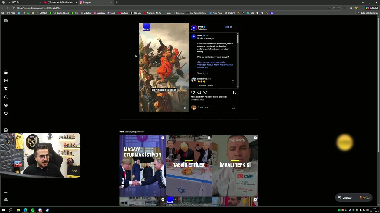
Task: Open Instagram home via the house icon
Action: tap(6, 72)
